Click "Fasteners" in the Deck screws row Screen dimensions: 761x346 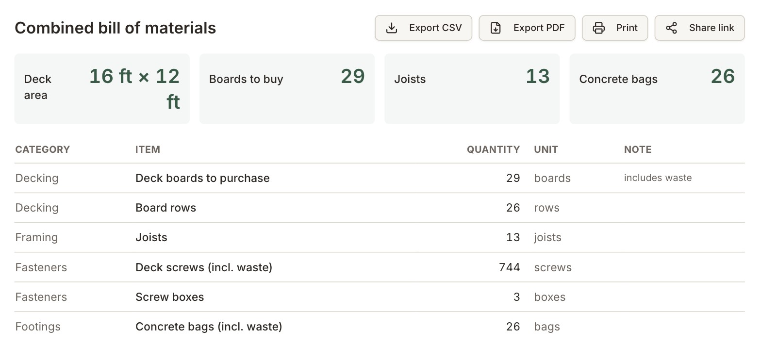point(41,267)
